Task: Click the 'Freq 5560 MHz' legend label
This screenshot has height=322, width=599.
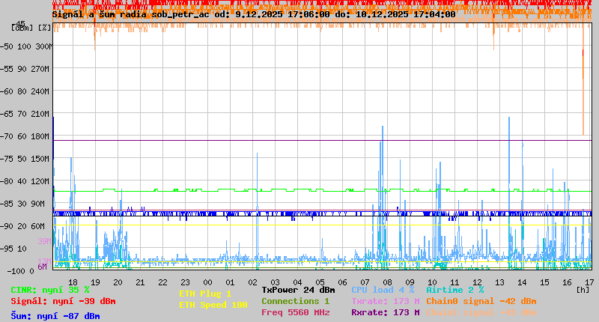Action: pos(295,312)
